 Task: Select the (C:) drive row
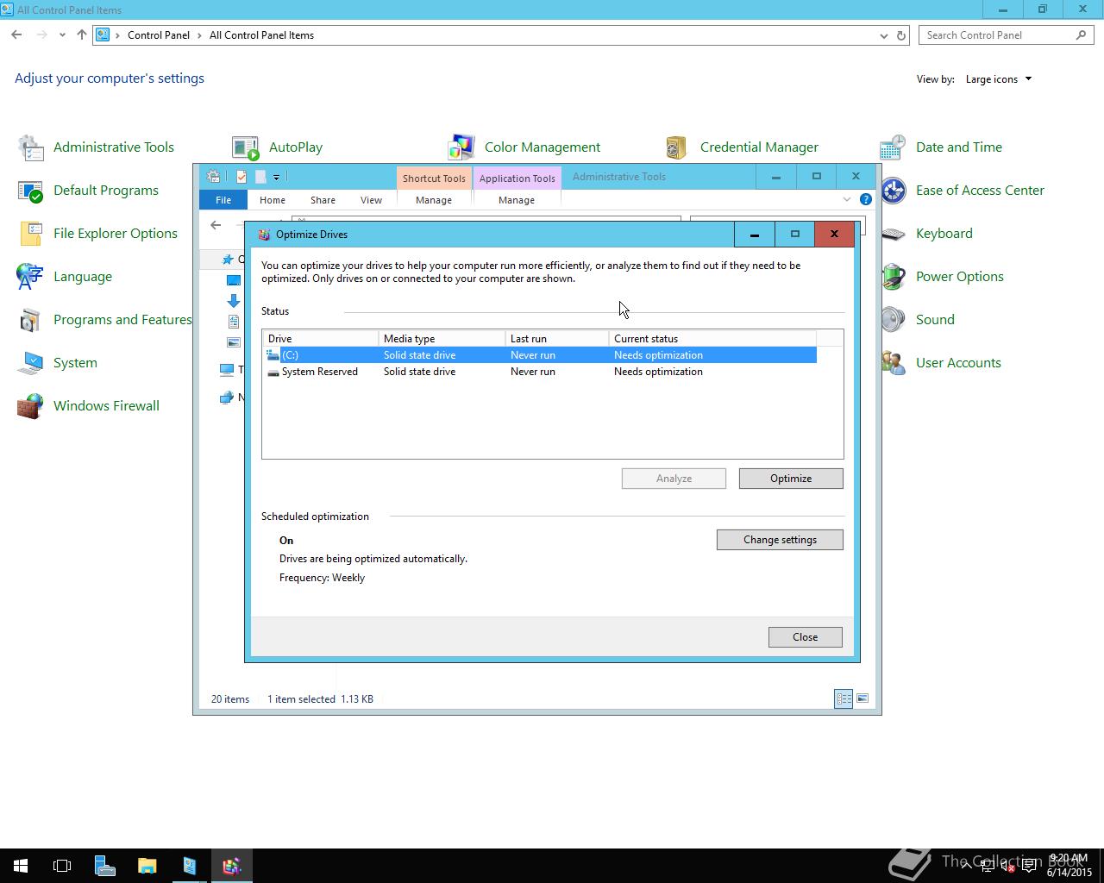[540, 355]
